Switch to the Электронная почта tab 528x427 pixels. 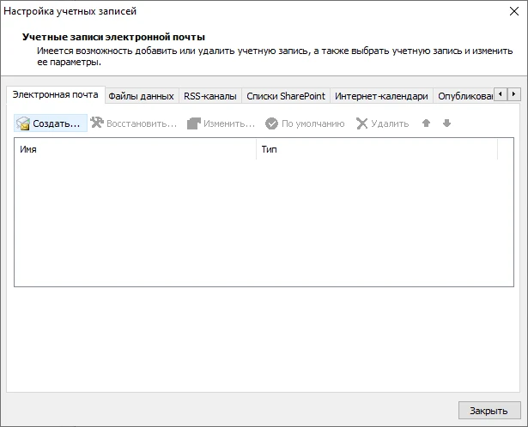(x=54, y=95)
